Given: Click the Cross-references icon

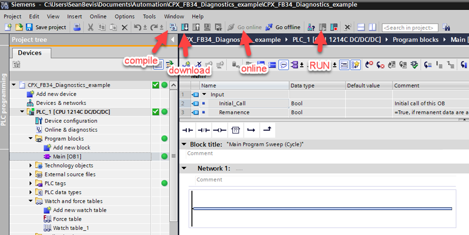Looking at the screenshot, I should click(x=347, y=27).
